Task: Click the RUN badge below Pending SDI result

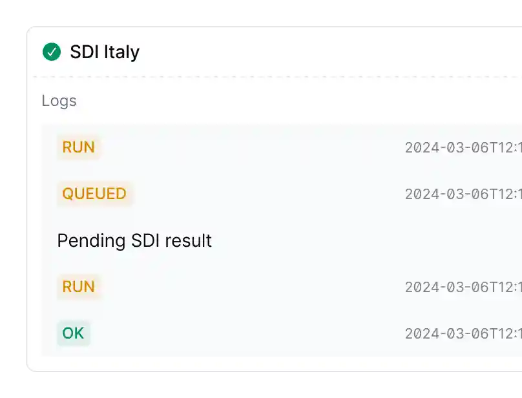Action: tap(79, 287)
